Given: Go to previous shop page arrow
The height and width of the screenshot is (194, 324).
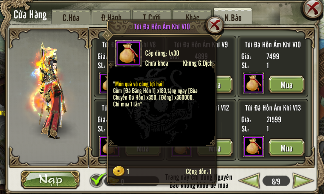Looking at the screenshot, I should click(249, 181).
